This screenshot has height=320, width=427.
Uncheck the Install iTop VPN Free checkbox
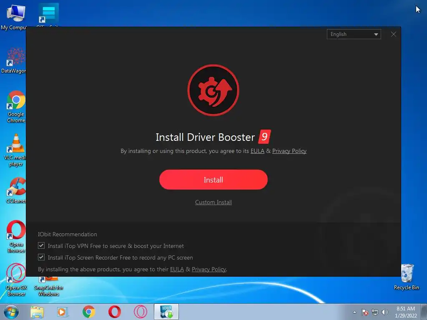[x=41, y=246]
